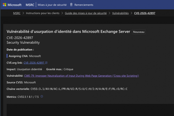Click the Nouveau badge beside the title

click(139, 32)
